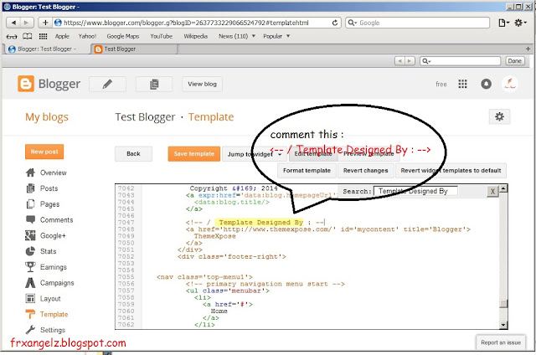The width and height of the screenshot is (536, 355).
Task: Open Jump to widget dropdown
Action: (255, 154)
